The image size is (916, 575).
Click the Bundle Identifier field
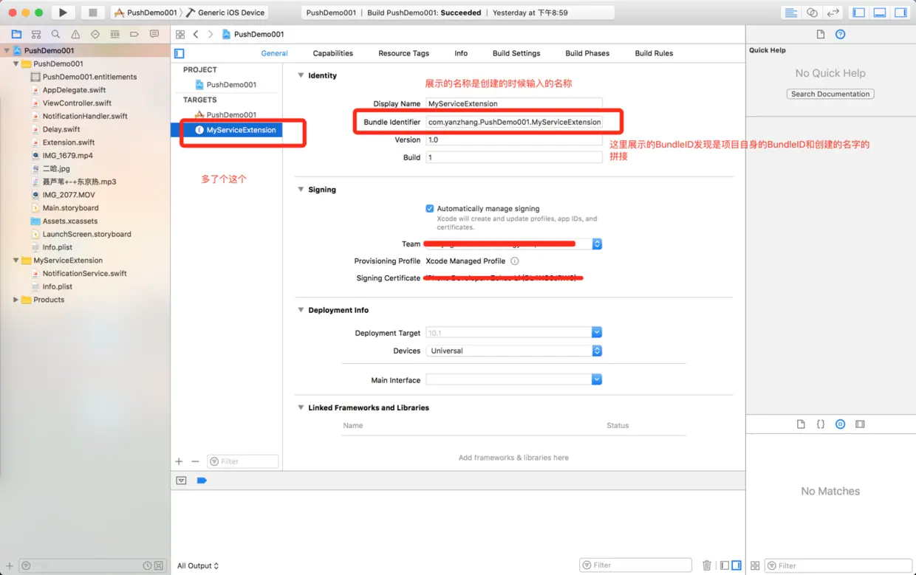514,122
